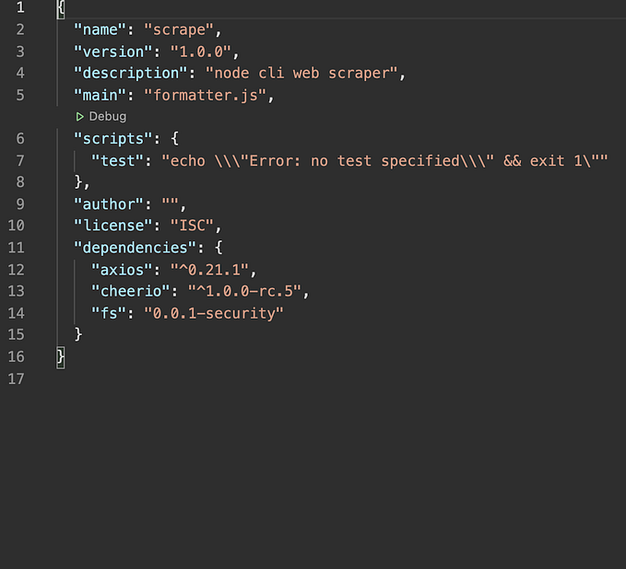
Task: Click line number 1 in the gutter
Action: (x=20, y=7)
